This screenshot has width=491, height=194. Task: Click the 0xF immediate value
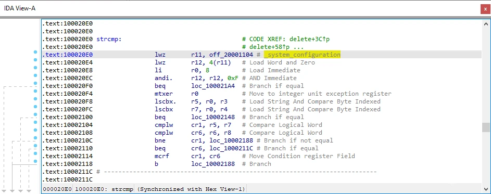[233, 78]
